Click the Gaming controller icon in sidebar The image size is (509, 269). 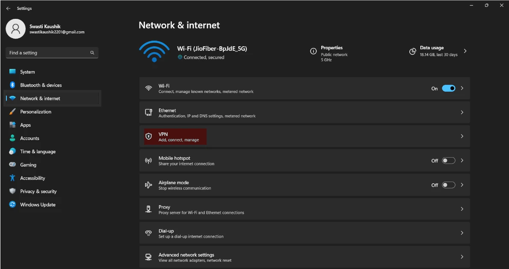(12, 165)
